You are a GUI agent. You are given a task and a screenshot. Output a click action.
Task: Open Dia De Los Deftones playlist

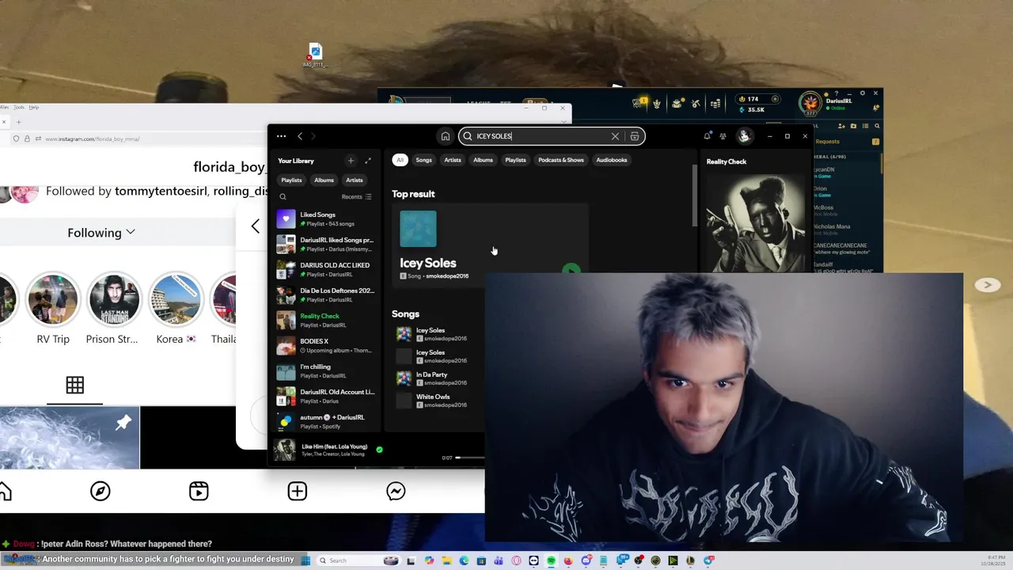324,295
